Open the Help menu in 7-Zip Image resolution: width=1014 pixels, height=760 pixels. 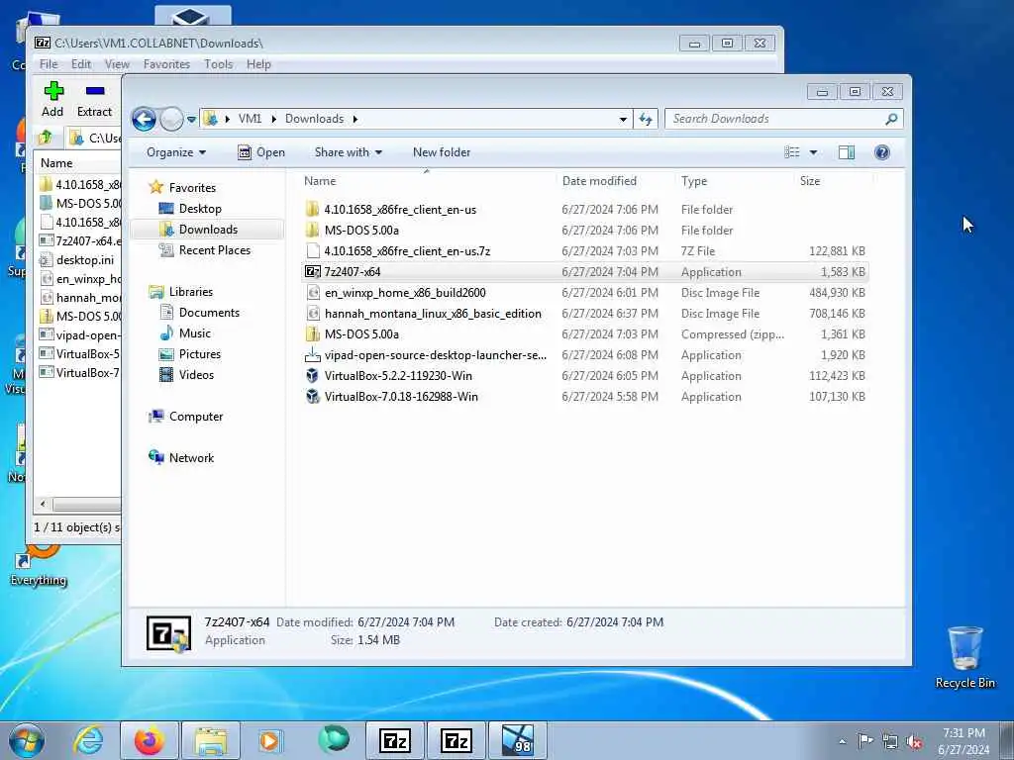tap(258, 64)
